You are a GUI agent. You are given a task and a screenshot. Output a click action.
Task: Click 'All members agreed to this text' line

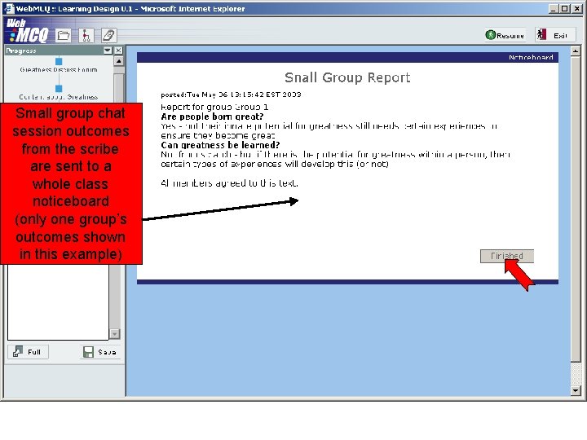(x=229, y=183)
